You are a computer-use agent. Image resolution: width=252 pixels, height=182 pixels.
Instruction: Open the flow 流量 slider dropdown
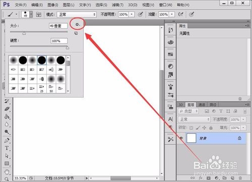[x=172, y=15]
